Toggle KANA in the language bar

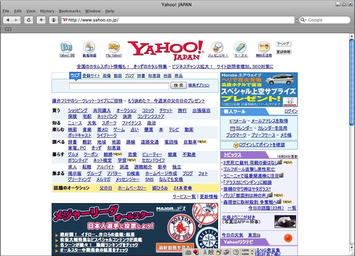245,254
